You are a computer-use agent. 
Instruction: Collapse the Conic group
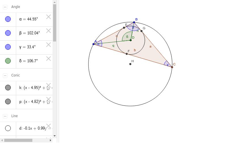pyautogui.click(x=5, y=75)
